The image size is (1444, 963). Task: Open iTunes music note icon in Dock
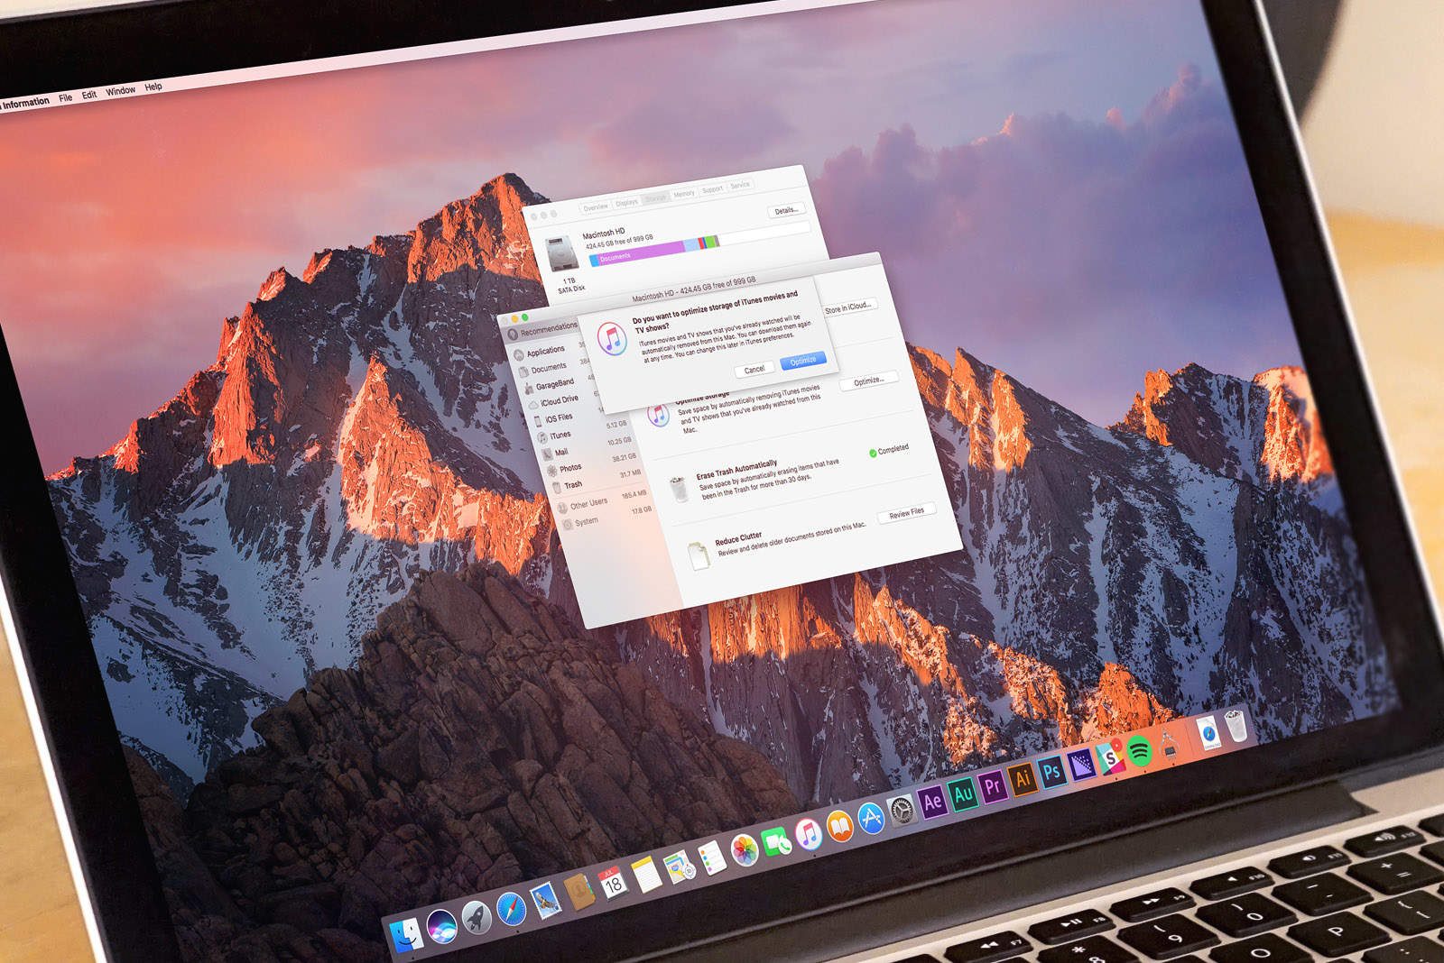pos(809,835)
